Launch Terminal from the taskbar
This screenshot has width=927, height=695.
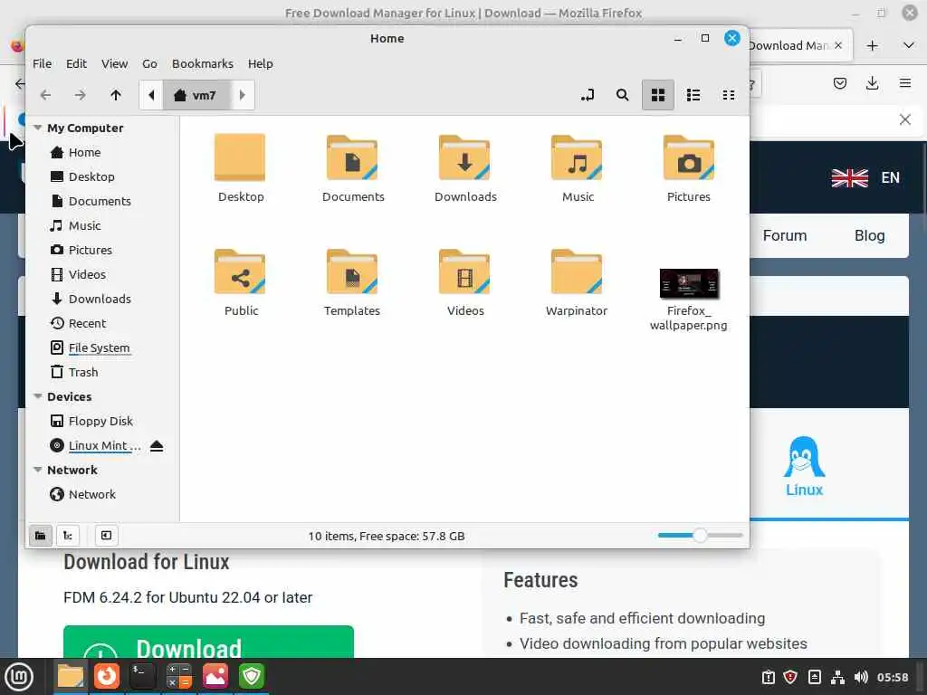(x=142, y=677)
